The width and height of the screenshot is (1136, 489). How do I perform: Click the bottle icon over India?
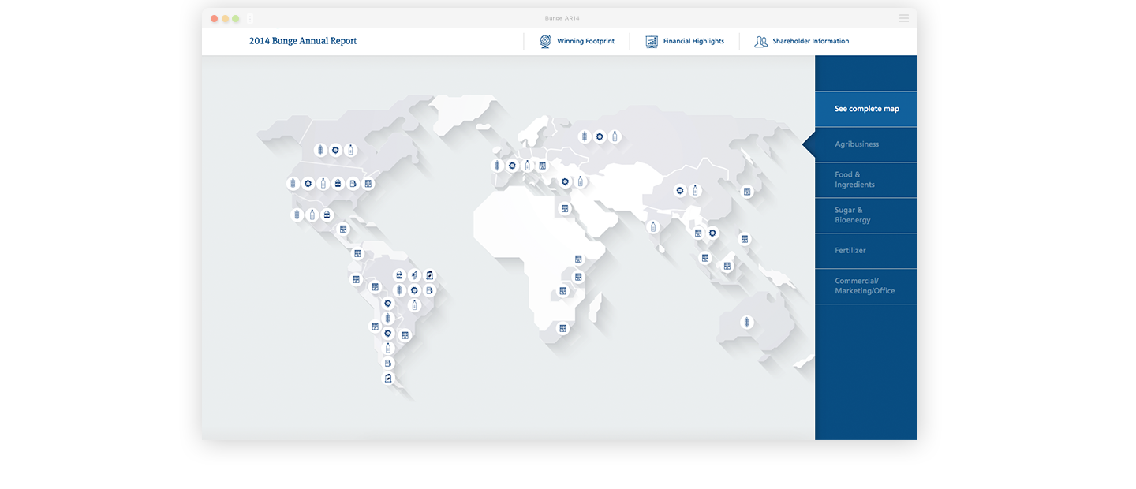click(652, 227)
